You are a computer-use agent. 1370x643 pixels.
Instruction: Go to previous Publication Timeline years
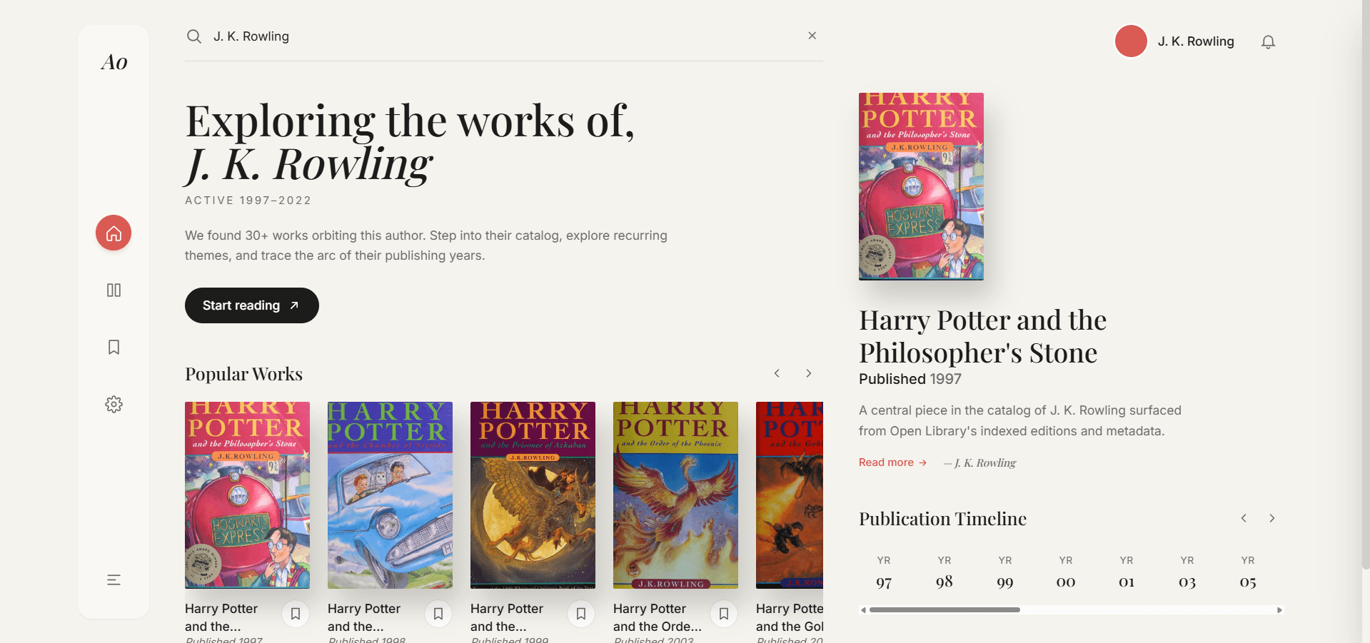[x=1244, y=518]
